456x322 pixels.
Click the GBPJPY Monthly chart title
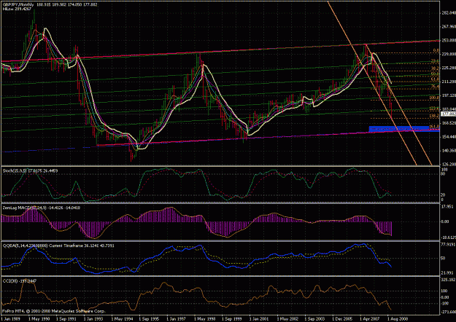coord(18,4)
